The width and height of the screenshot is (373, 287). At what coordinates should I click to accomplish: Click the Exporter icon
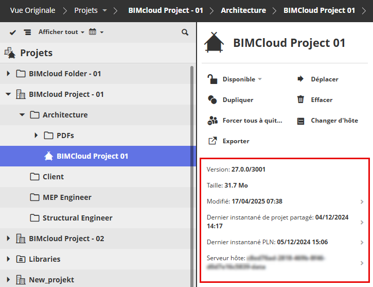(x=212, y=141)
